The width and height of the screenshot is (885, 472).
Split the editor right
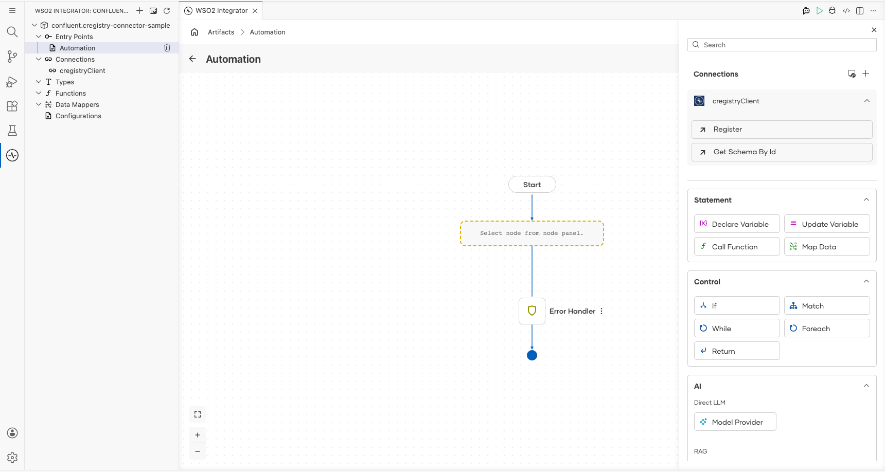coord(860,10)
